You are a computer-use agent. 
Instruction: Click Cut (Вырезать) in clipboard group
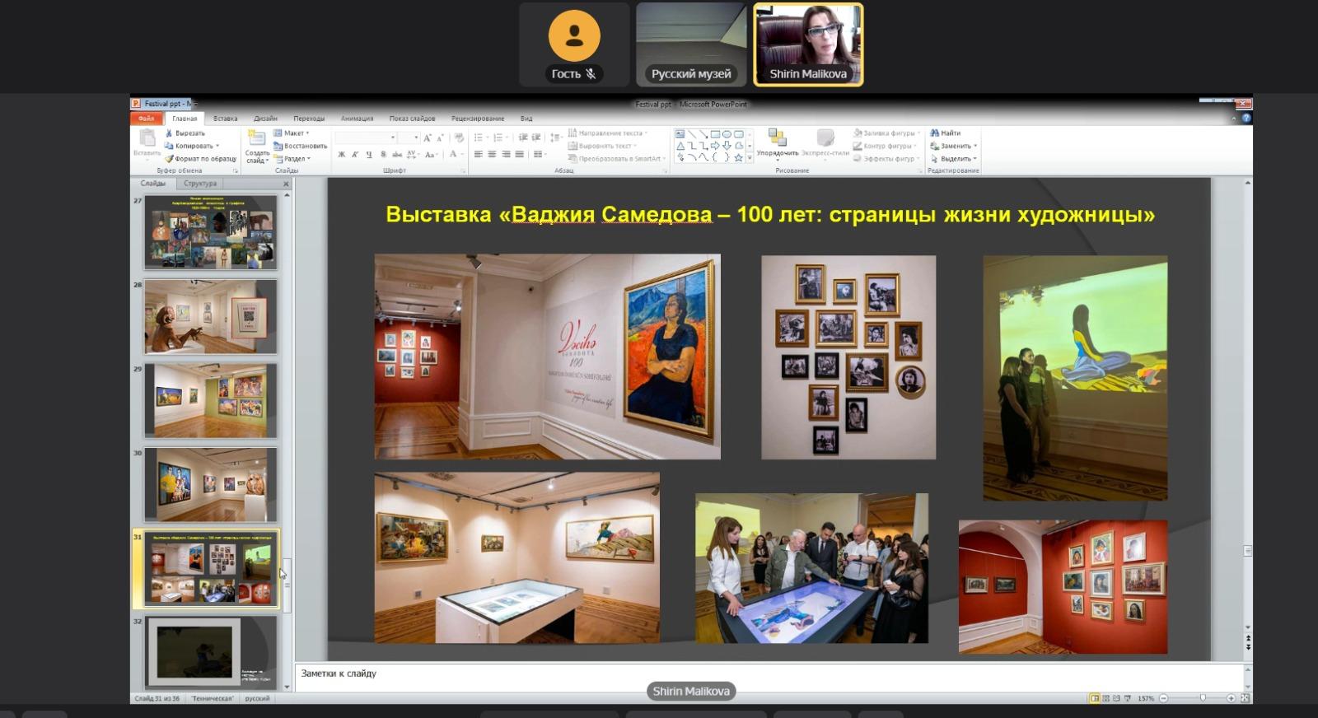(x=185, y=133)
